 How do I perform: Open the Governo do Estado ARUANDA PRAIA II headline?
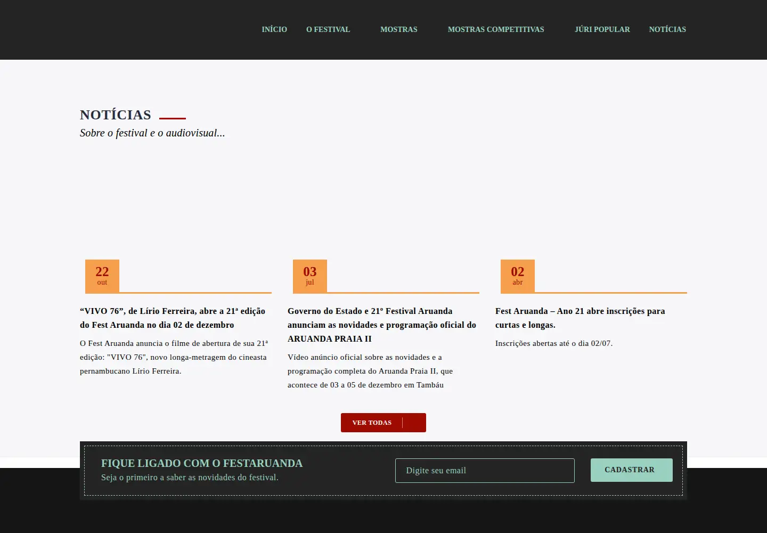coord(382,325)
